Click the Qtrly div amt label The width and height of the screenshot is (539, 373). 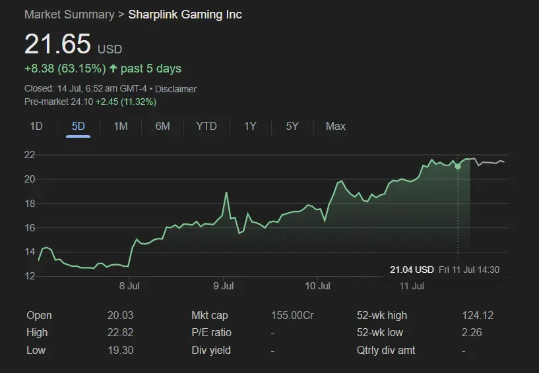click(386, 351)
